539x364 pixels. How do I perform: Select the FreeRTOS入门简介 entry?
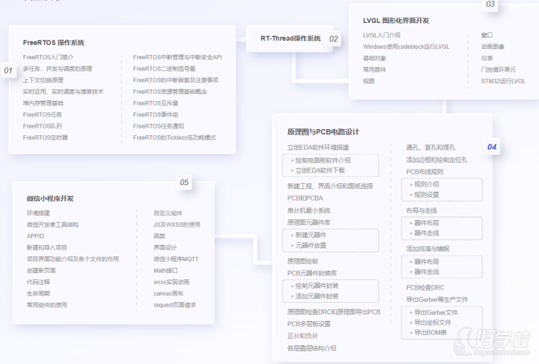click(48, 57)
